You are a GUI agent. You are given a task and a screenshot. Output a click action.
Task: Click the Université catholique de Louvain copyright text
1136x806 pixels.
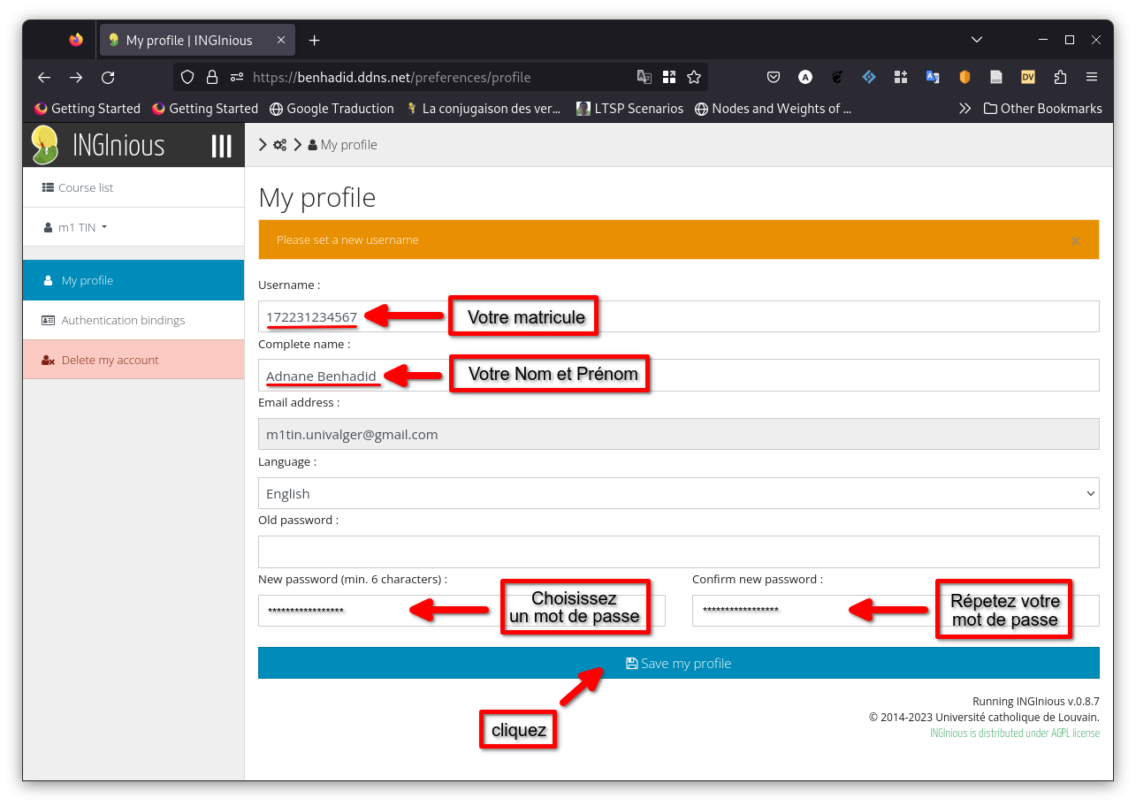point(984,717)
